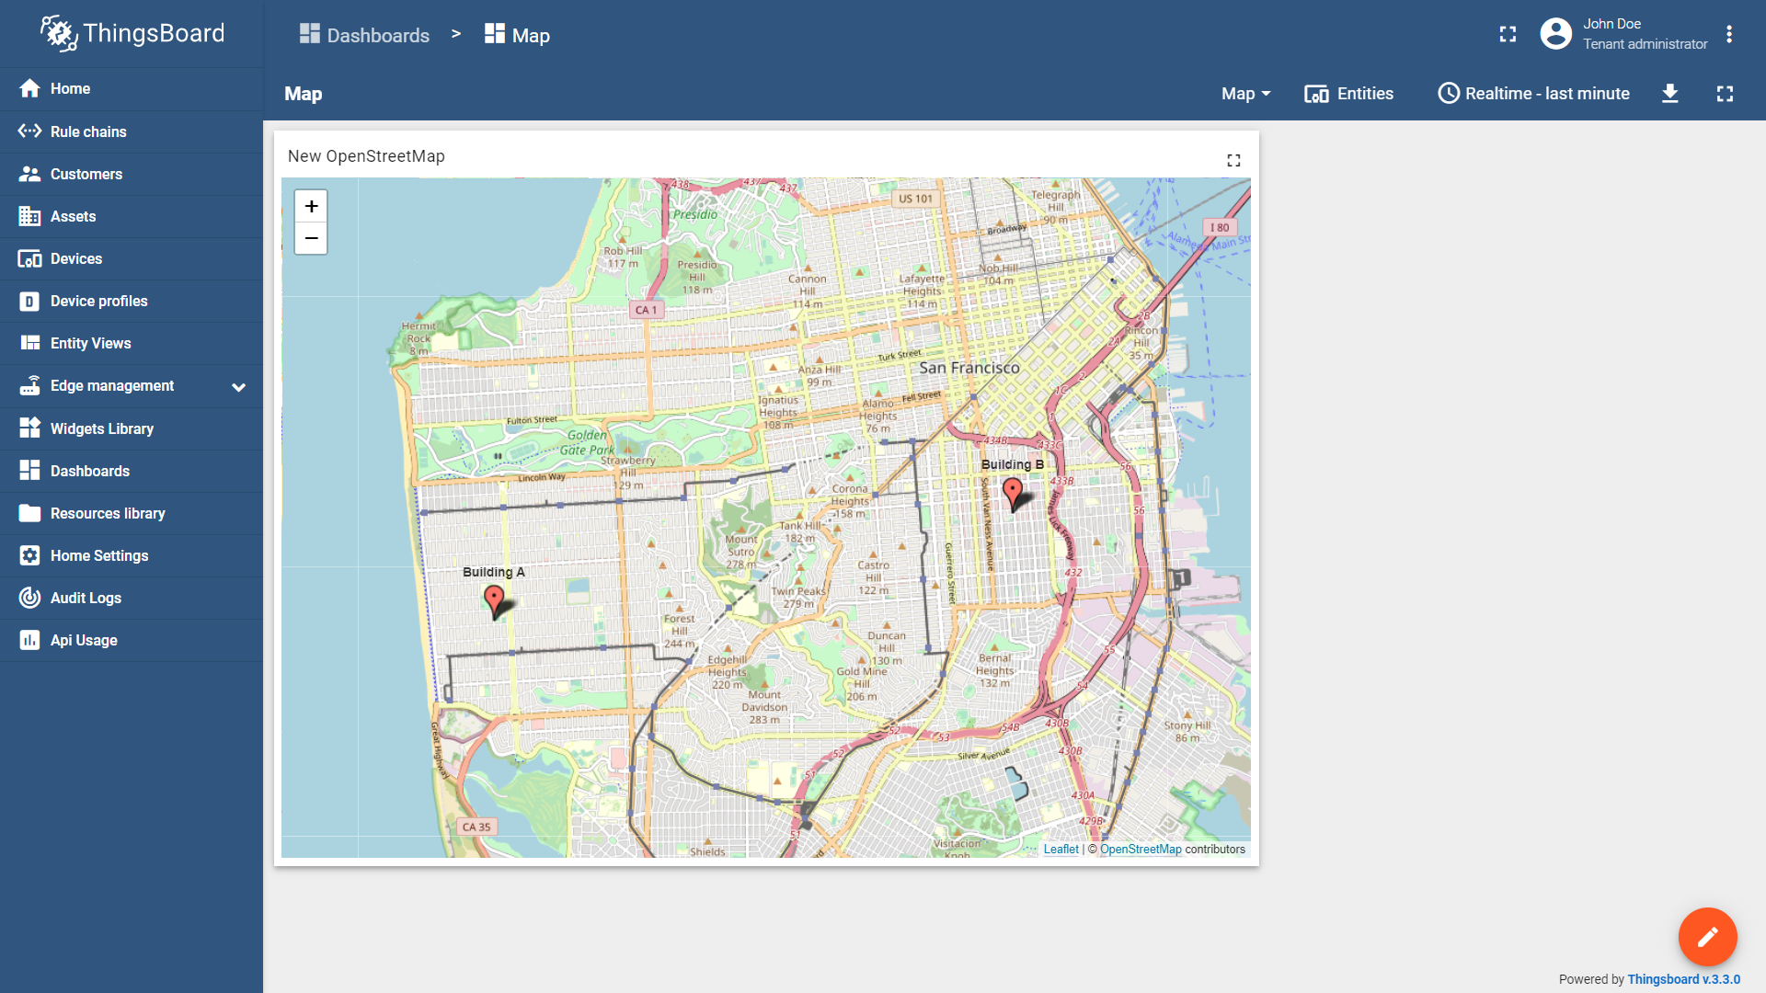This screenshot has height=993, width=1766.
Task: Click the Building A map marker
Action: (x=494, y=600)
